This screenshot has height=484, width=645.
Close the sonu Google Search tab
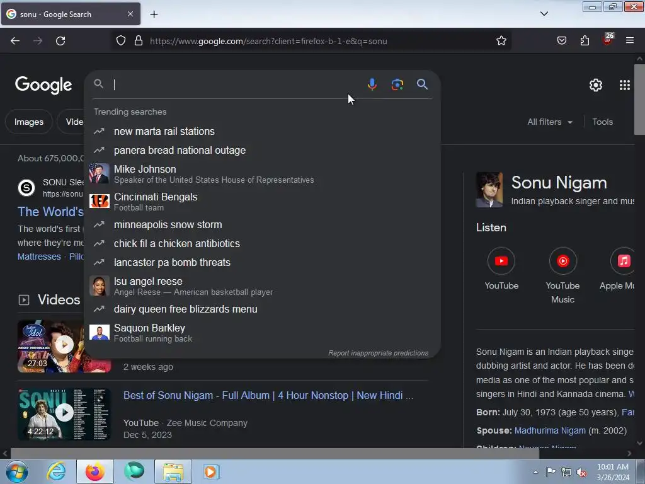pos(130,14)
